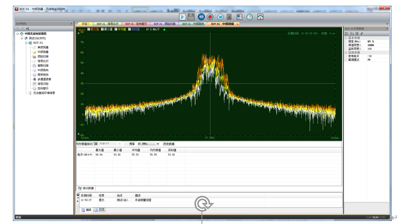Click the blue Play start-measurement icon
The image size is (400, 224).
point(182,17)
